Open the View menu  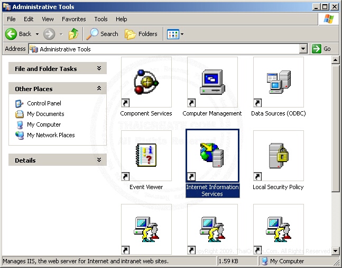tap(48, 19)
